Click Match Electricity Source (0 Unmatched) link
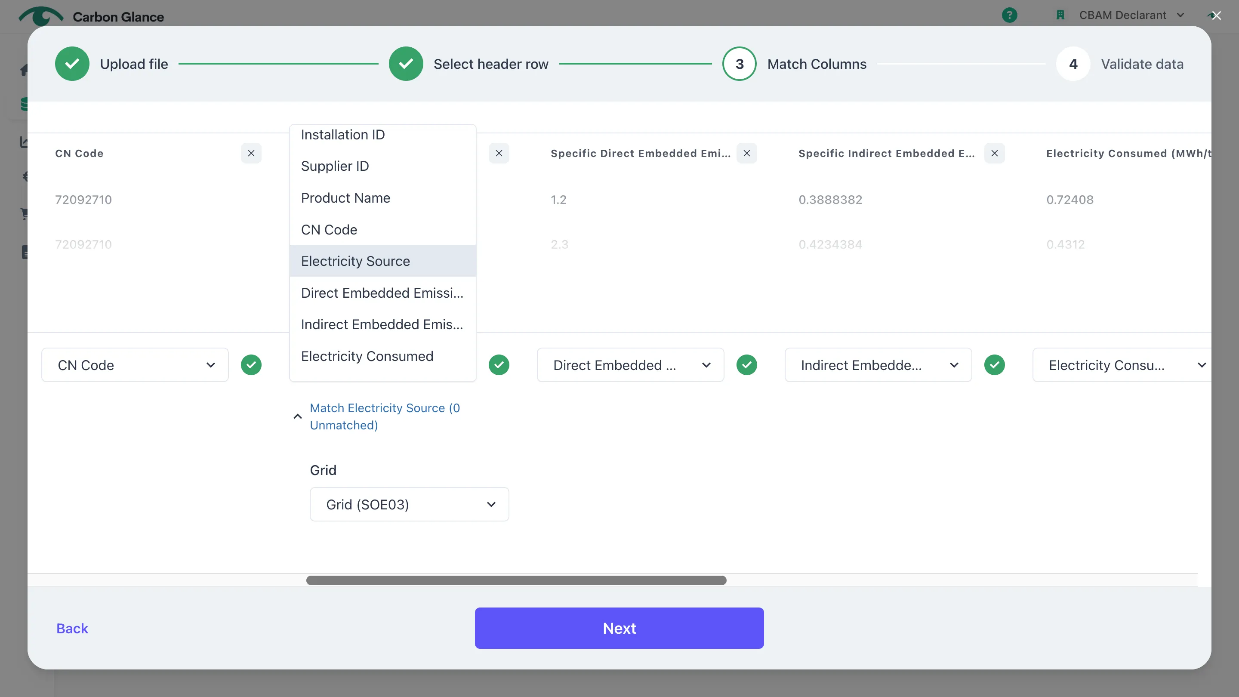The width and height of the screenshot is (1239, 697). 385,416
